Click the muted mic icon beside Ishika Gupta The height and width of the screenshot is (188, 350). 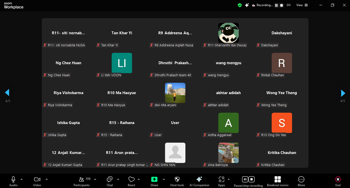45,135
